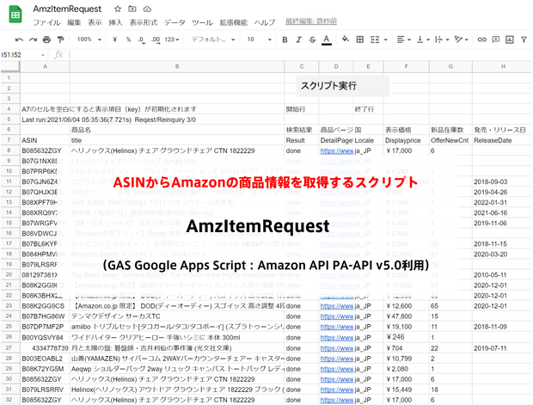533x405 pixels.
Task: Format as yen currency
Action: [x=115, y=40]
